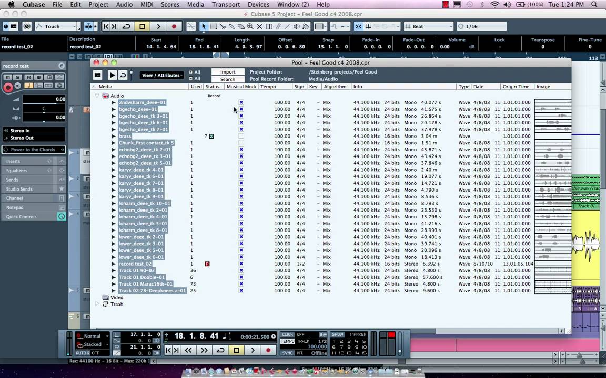
Task: Select the Mute X tool
Action: coord(260,26)
